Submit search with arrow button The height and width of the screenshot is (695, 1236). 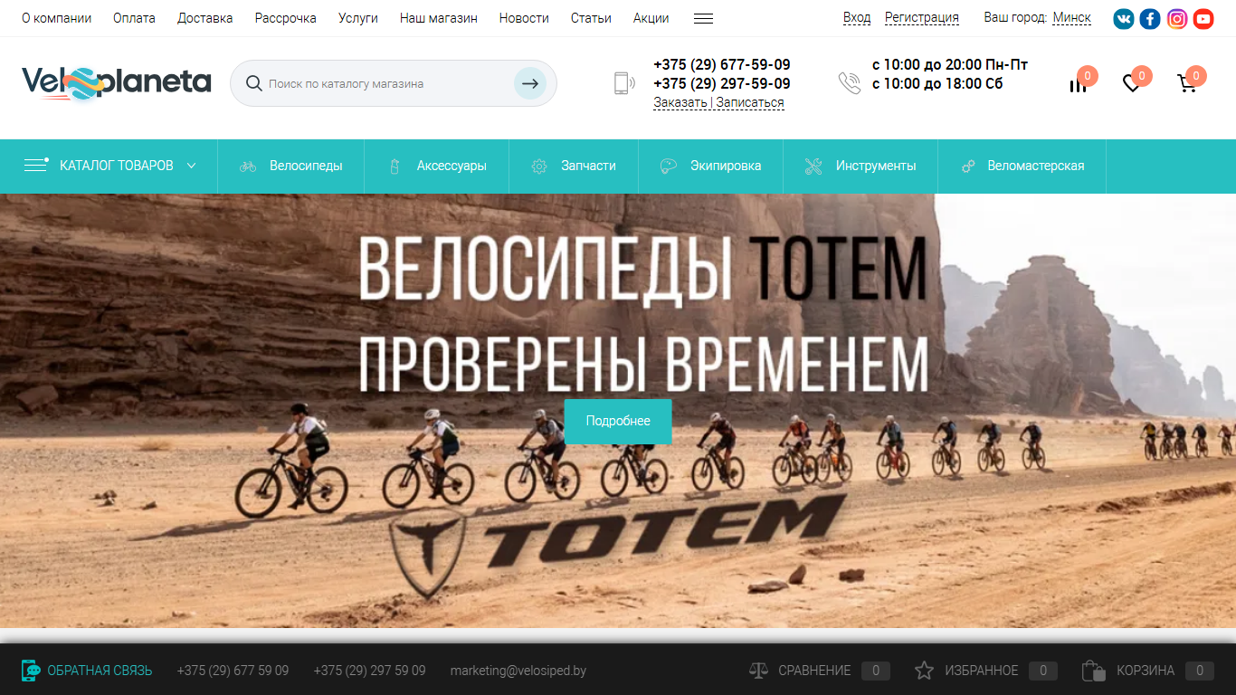click(530, 83)
